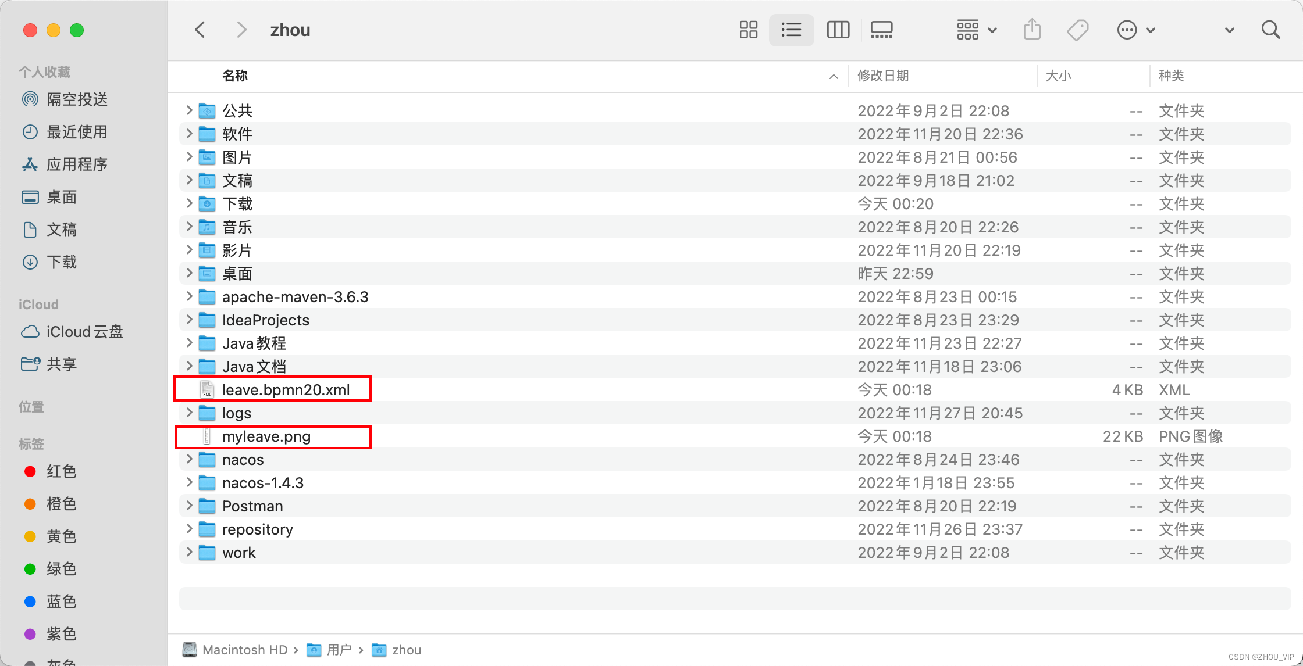Expand the nacos-1.4.3 folder
Image resolution: width=1303 pixels, height=666 pixels.
click(189, 482)
